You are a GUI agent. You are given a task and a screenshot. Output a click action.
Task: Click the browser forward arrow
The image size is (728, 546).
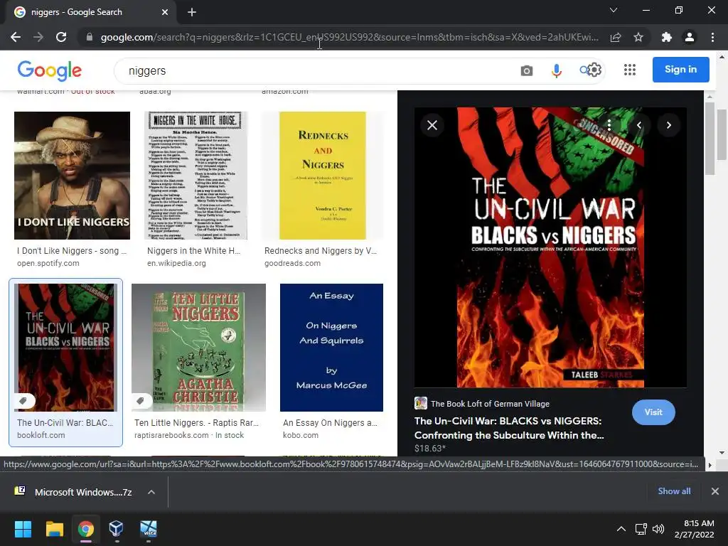pos(38,37)
